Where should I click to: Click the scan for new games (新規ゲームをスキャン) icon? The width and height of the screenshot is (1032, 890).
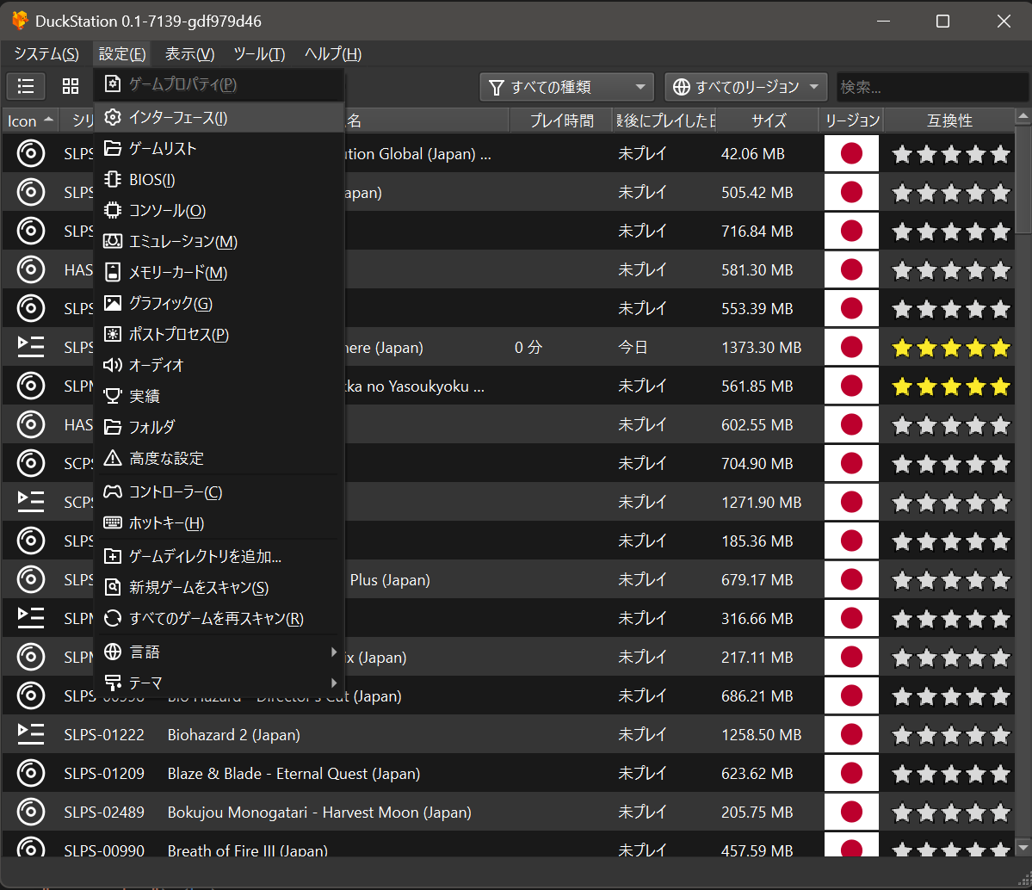pyautogui.click(x=113, y=587)
